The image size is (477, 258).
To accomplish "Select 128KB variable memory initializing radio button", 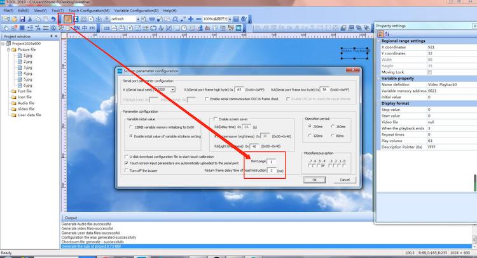I will [x=132, y=127].
